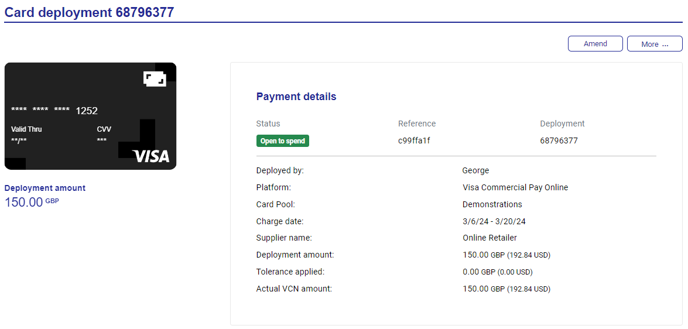The width and height of the screenshot is (688, 329).
Task: Select platform value Visa Commercial Pay Online
Action: (x=515, y=187)
